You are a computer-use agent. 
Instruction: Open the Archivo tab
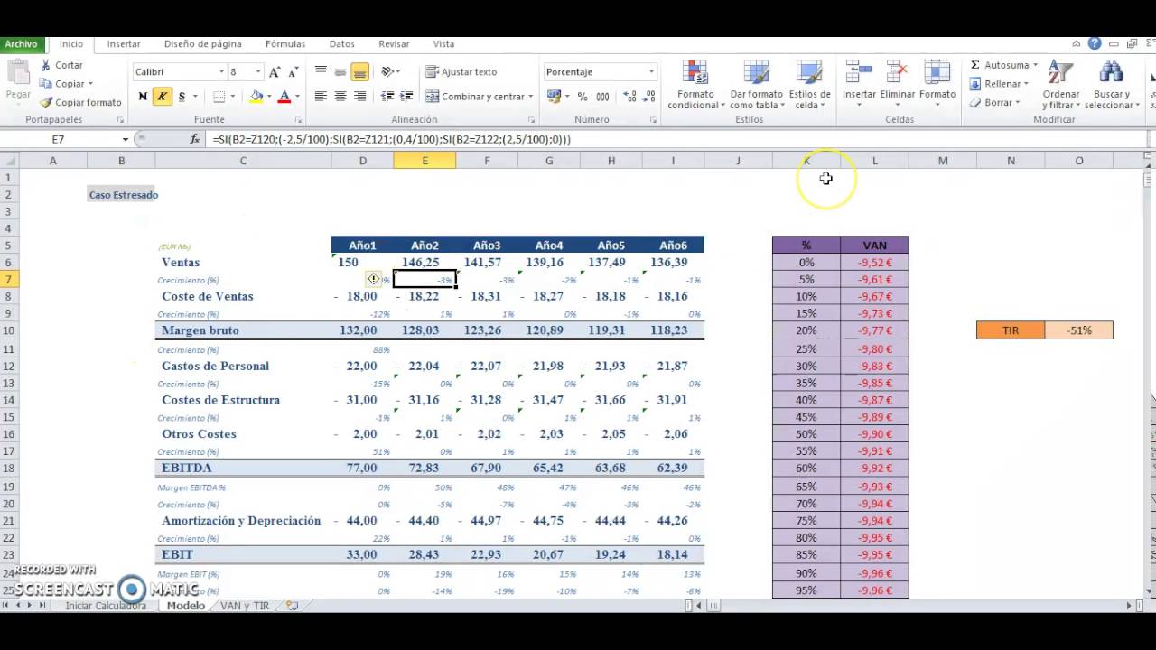(21, 43)
